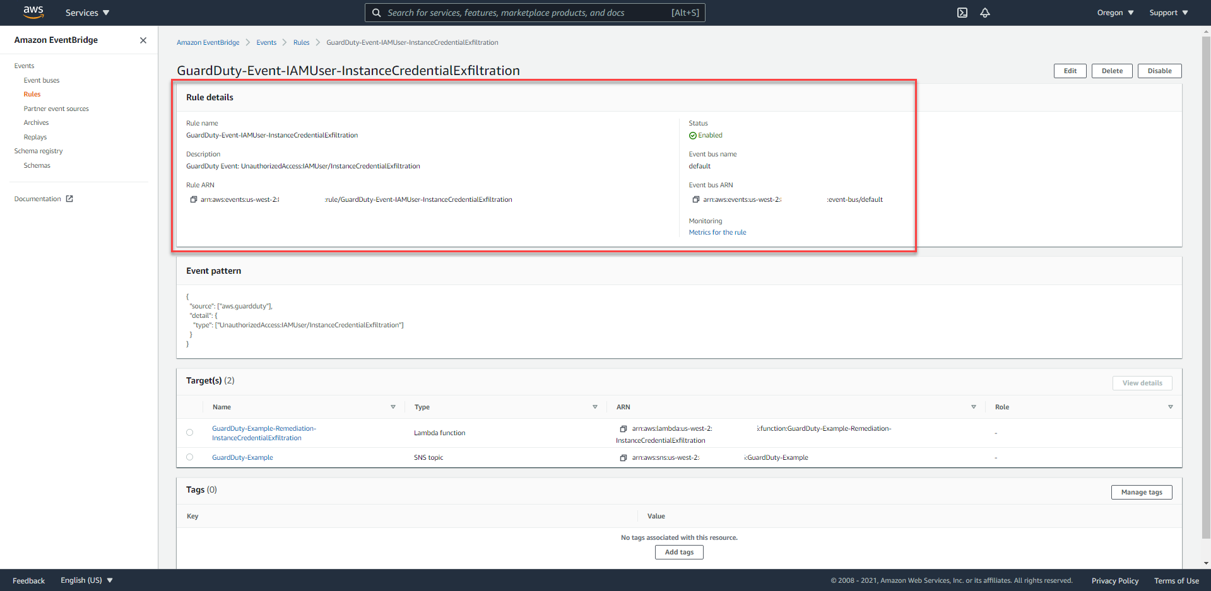Expand the Services menu

[87, 13]
